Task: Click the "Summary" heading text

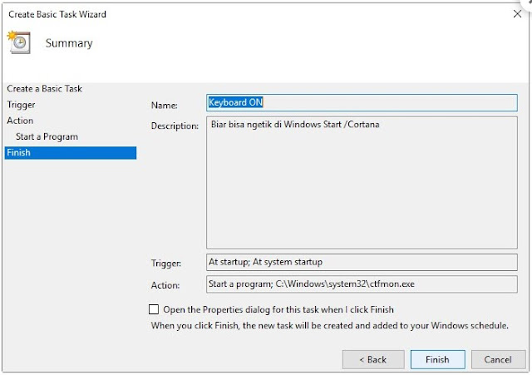Action: tap(69, 43)
